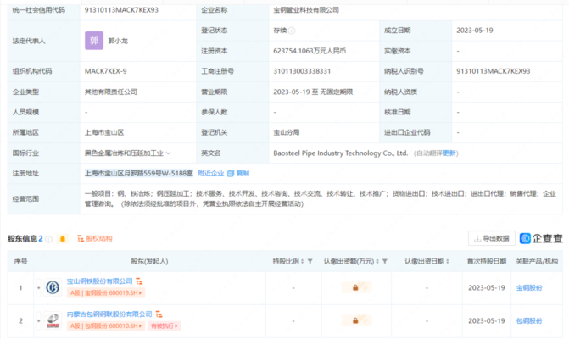Click the 包钢股份 company logo thumbnail

(53, 320)
